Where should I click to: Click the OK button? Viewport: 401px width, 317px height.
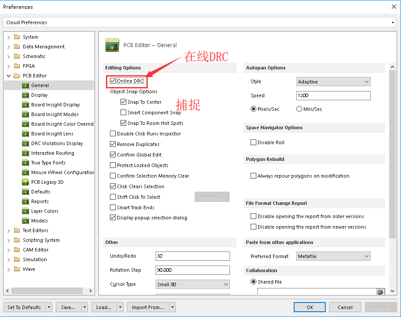point(310,307)
